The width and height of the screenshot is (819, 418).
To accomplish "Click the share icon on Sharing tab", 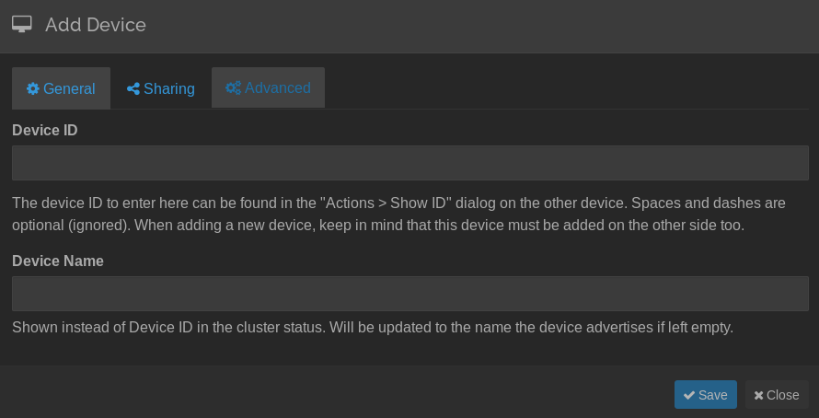I will [x=133, y=89].
